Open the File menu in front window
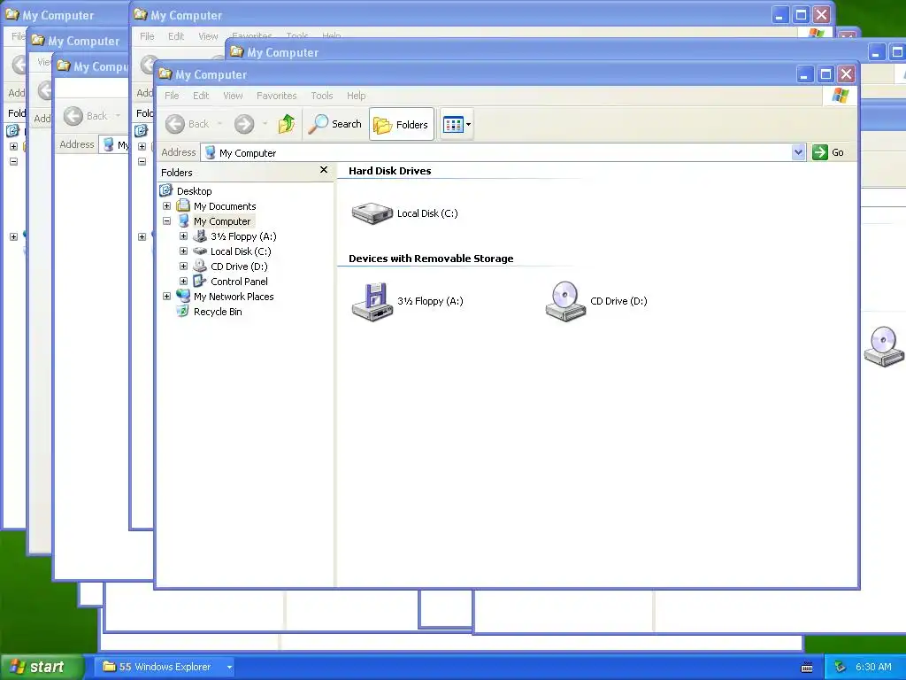This screenshot has height=680, width=906. point(172,96)
